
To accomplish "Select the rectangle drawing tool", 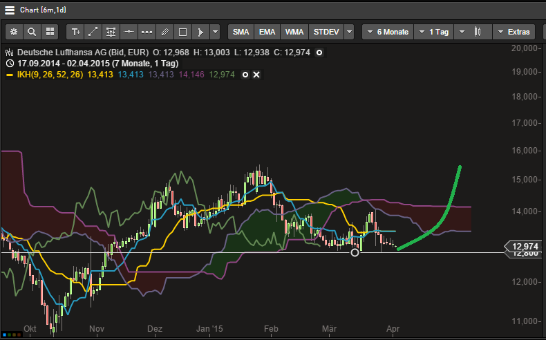I will click(183, 32).
